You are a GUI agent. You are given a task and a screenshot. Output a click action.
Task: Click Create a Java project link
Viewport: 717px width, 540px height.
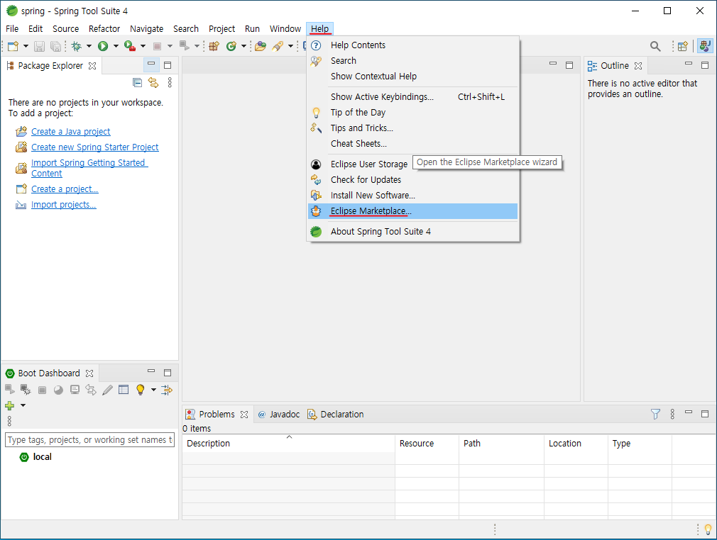(71, 132)
